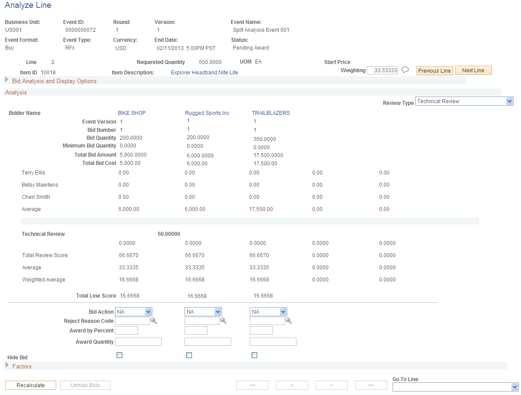
Task: Open the Review Type dropdown
Action: [x=509, y=101]
